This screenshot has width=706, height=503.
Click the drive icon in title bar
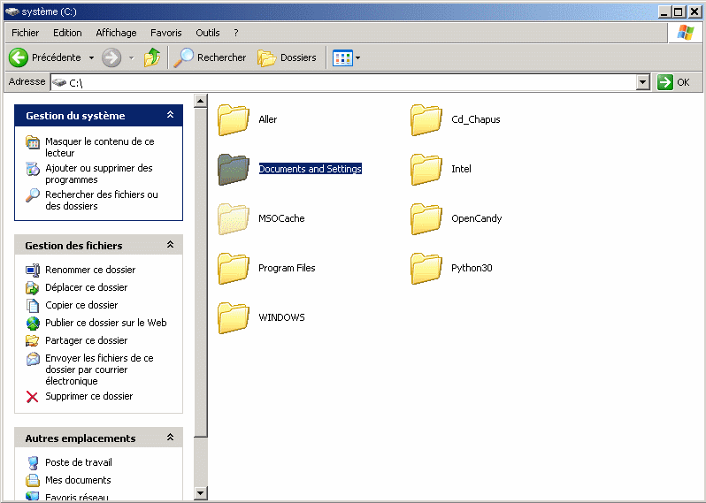pyautogui.click(x=12, y=11)
